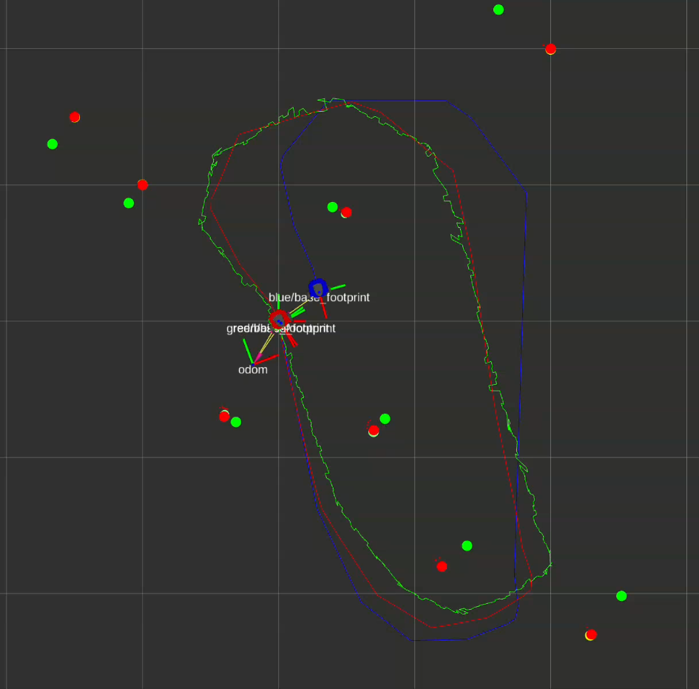Viewport: 699px width, 689px height.
Task: Select the green dot right of the odom-side red dot
Action: [236, 422]
